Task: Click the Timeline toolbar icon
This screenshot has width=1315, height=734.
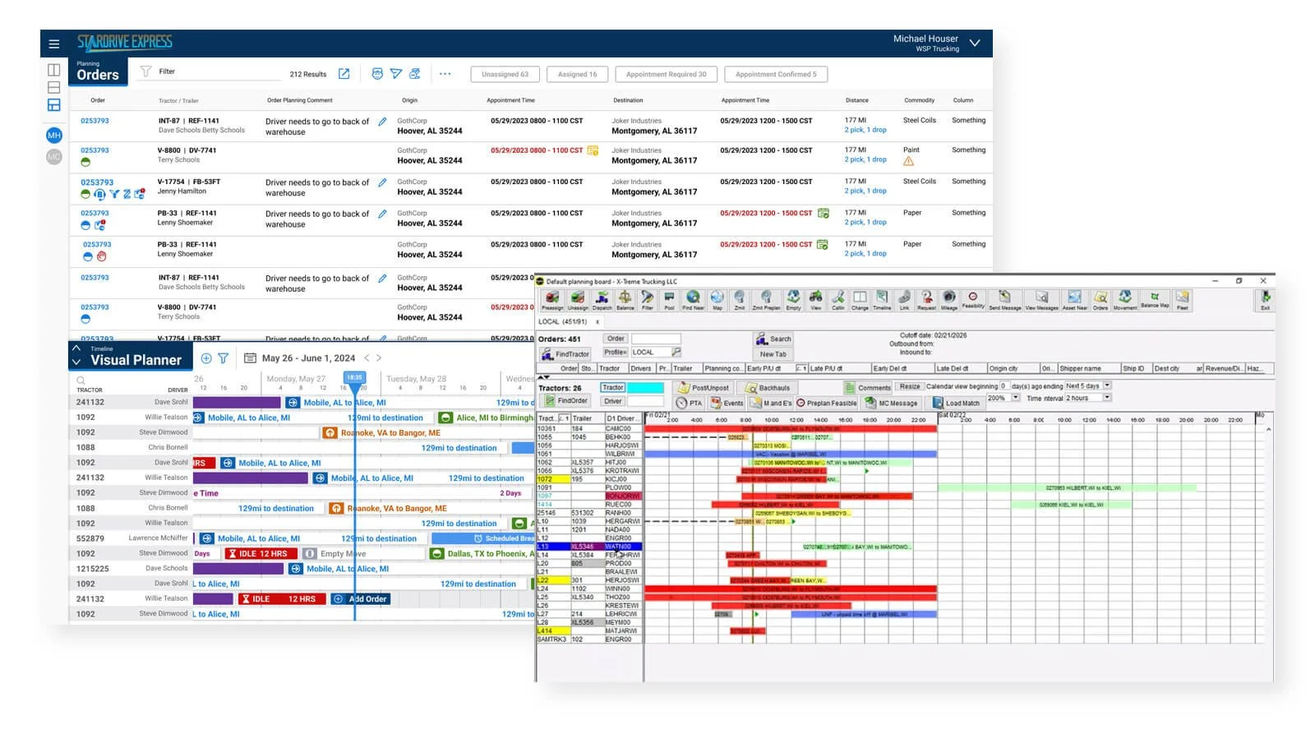Action: click(x=882, y=300)
